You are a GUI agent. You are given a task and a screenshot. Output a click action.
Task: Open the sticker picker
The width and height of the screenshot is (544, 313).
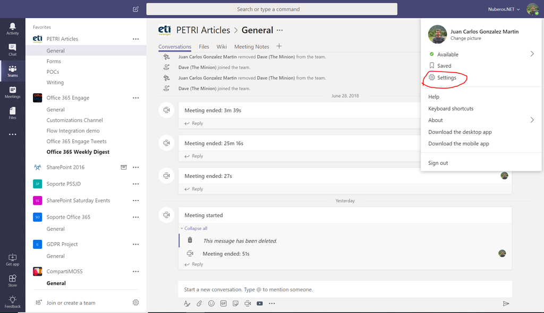[x=235, y=303]
